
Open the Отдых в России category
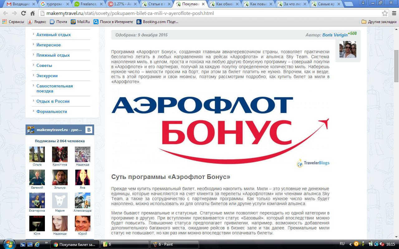click(53, 101)
